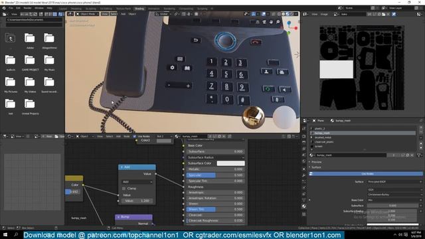Open the Christensen-Burley subsurface method dropdown
The height and width of the screenshot is (239, 425).
pos(394,195)
